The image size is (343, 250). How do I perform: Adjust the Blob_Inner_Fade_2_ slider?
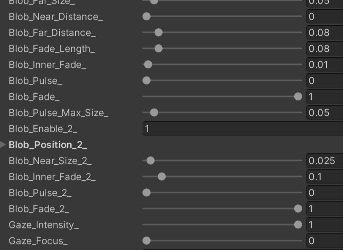(x=161, y=176)
